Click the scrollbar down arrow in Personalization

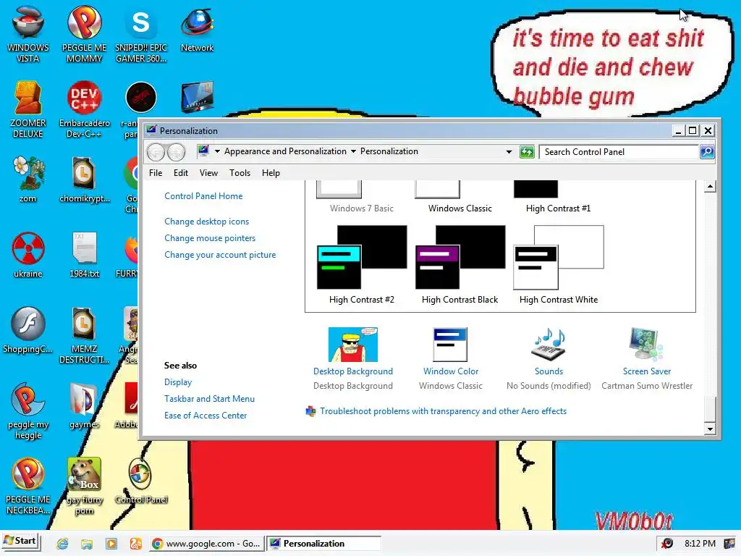coord(710,429)
